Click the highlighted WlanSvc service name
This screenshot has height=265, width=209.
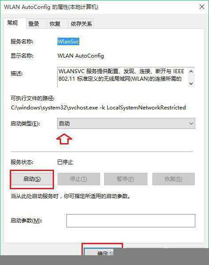(68, 41)
